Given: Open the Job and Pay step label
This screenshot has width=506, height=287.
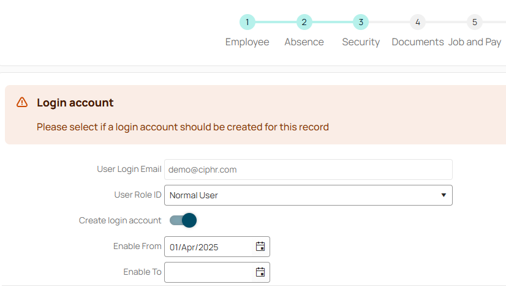Looking at the screenshot, I should tap(474, 42).
